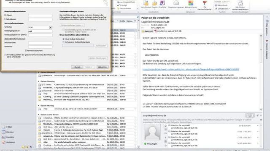The height and width of the screenshot is (151, 270).
Task: Click the Kategorien column header
Action: (x=130, y=21)
